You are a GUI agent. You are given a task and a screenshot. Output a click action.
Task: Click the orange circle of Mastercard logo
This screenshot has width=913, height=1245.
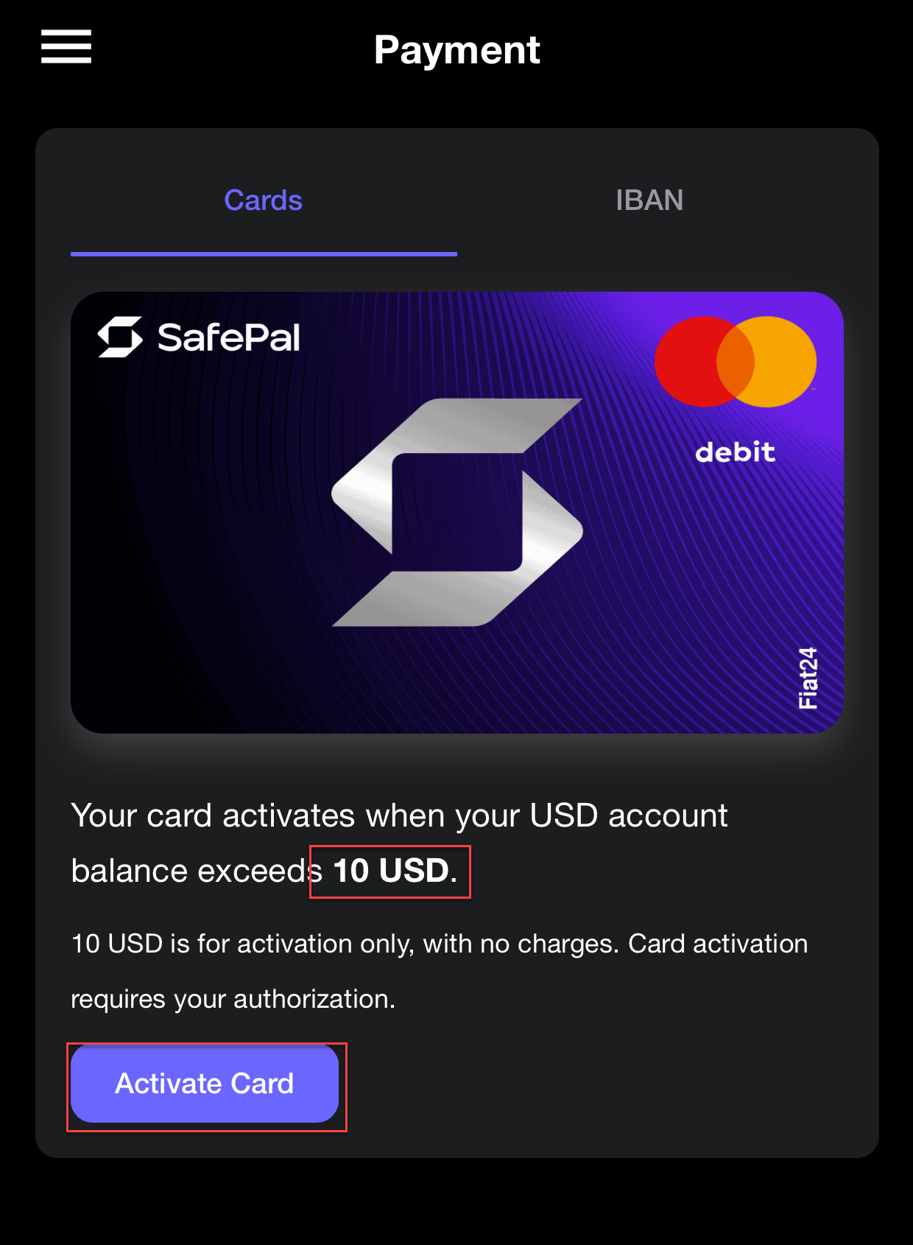click(780, 362)
